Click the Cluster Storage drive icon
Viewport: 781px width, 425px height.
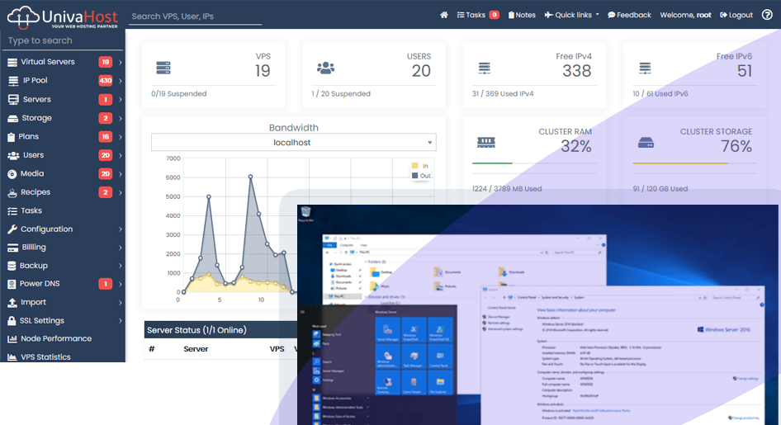pos(646,143)
